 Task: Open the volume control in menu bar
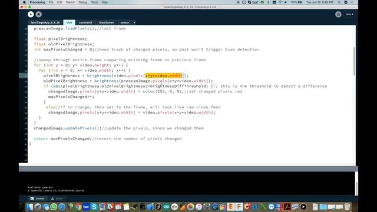tap(286, 2)
